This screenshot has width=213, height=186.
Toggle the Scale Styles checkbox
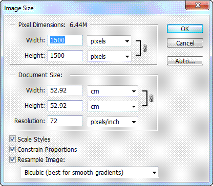click(12, 139)
